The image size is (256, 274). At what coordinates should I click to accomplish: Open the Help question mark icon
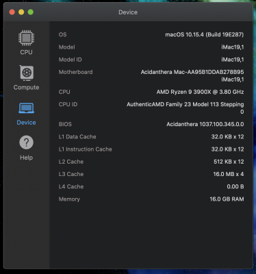point(26,142)
